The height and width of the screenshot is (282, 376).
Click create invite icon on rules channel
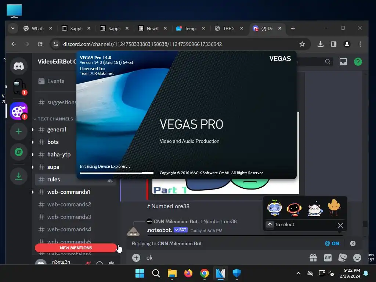coord(110,181)
